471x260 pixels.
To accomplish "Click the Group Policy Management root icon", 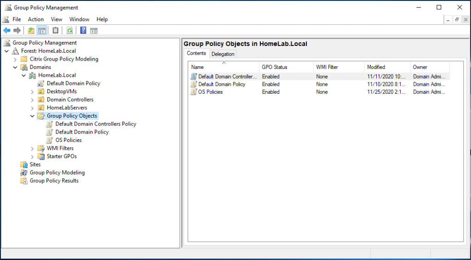I will [x=7, y=43].
